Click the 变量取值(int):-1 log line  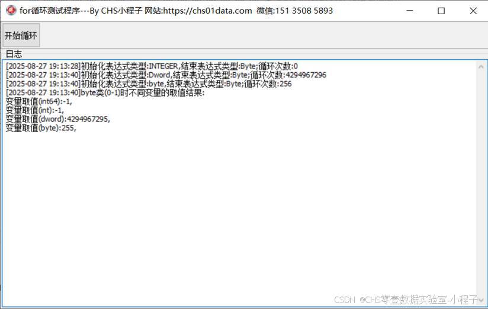click(x=34, y=110)
